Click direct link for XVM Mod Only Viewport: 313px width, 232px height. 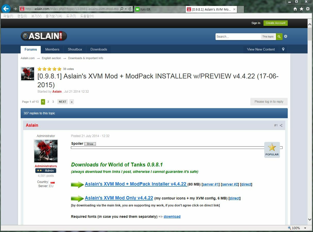(x=235, y=198)
